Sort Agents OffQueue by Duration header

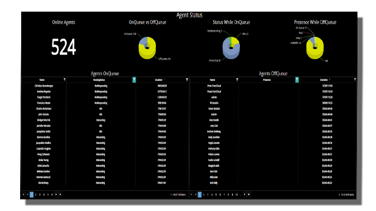point(324,80)
